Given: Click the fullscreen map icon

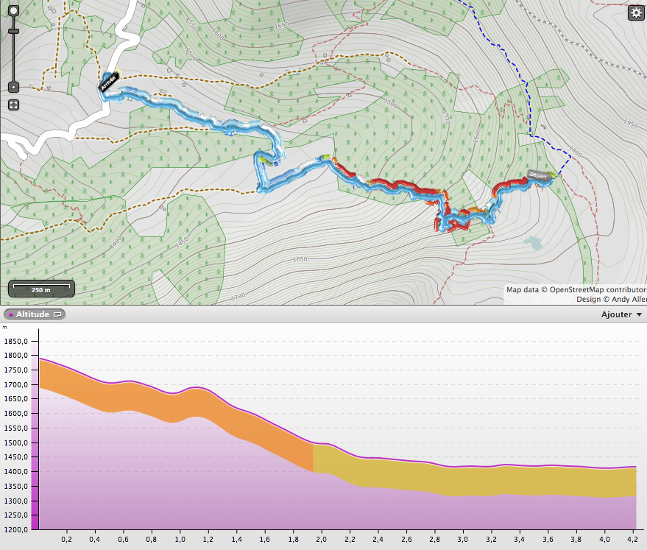Looking at the screenshot, I should click(13, 105).
